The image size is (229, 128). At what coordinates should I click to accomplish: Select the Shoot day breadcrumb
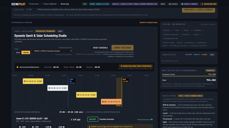tap(65, 4)
